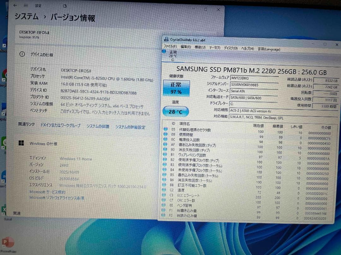The height and width of the screenshot is (255, 341).
Task: Click the デバイス ID value B2B7DAEE
Action: coord(99,92)
